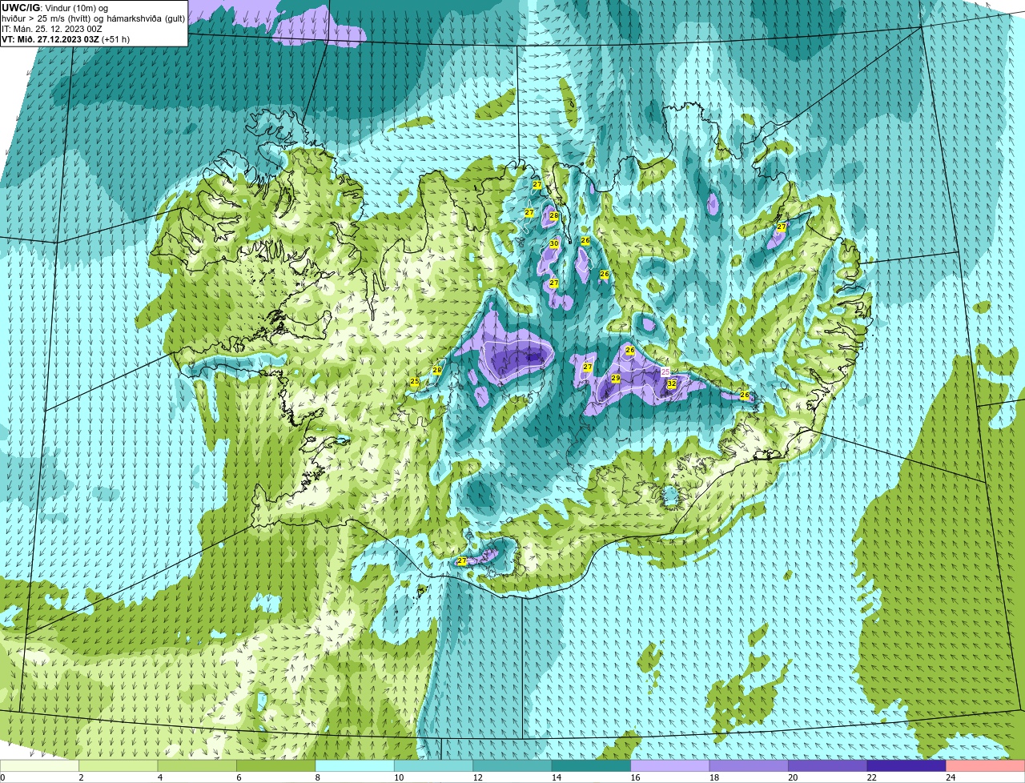Click the legend tick label 8

(317, 777)
